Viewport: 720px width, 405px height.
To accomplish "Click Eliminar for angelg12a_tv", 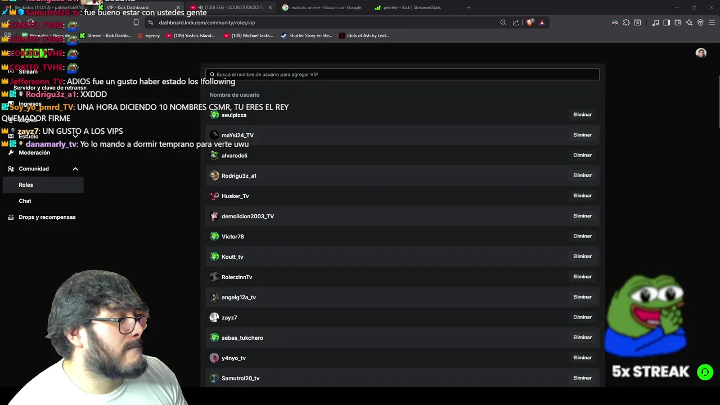I will tap(582, 297).
